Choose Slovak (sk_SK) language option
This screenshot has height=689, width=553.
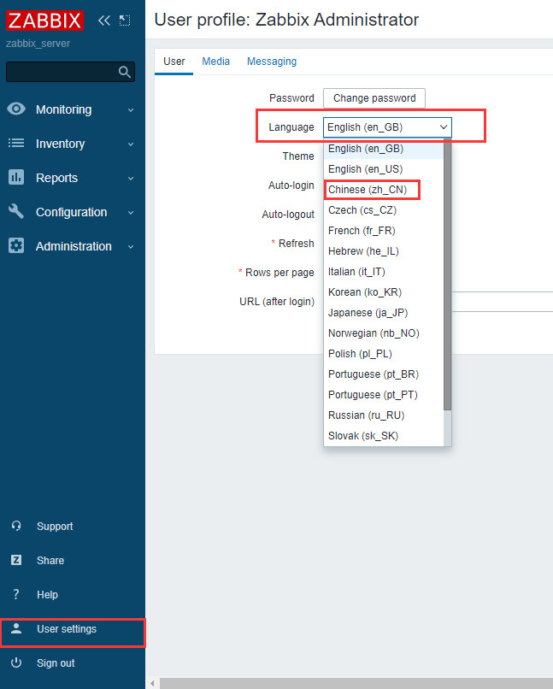click(x=384, y=436)
